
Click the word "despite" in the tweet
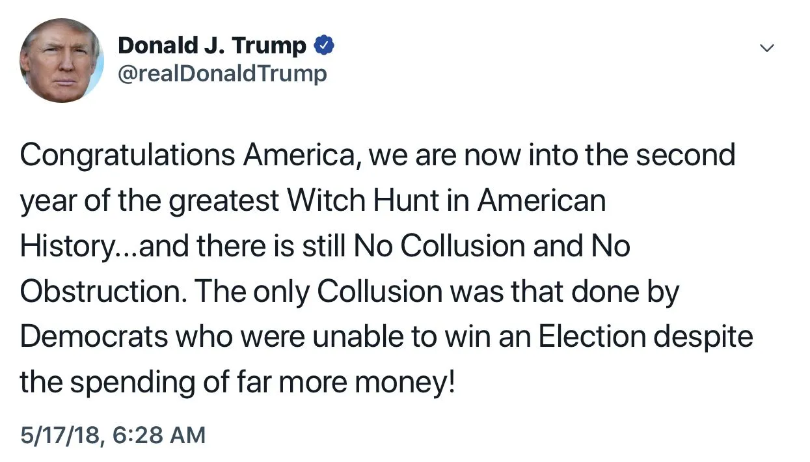(703, 338)
